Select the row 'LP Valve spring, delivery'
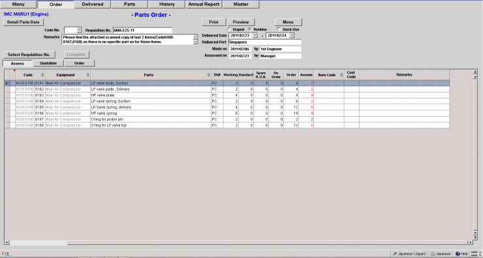483x258 pixels. click(226, 107)
